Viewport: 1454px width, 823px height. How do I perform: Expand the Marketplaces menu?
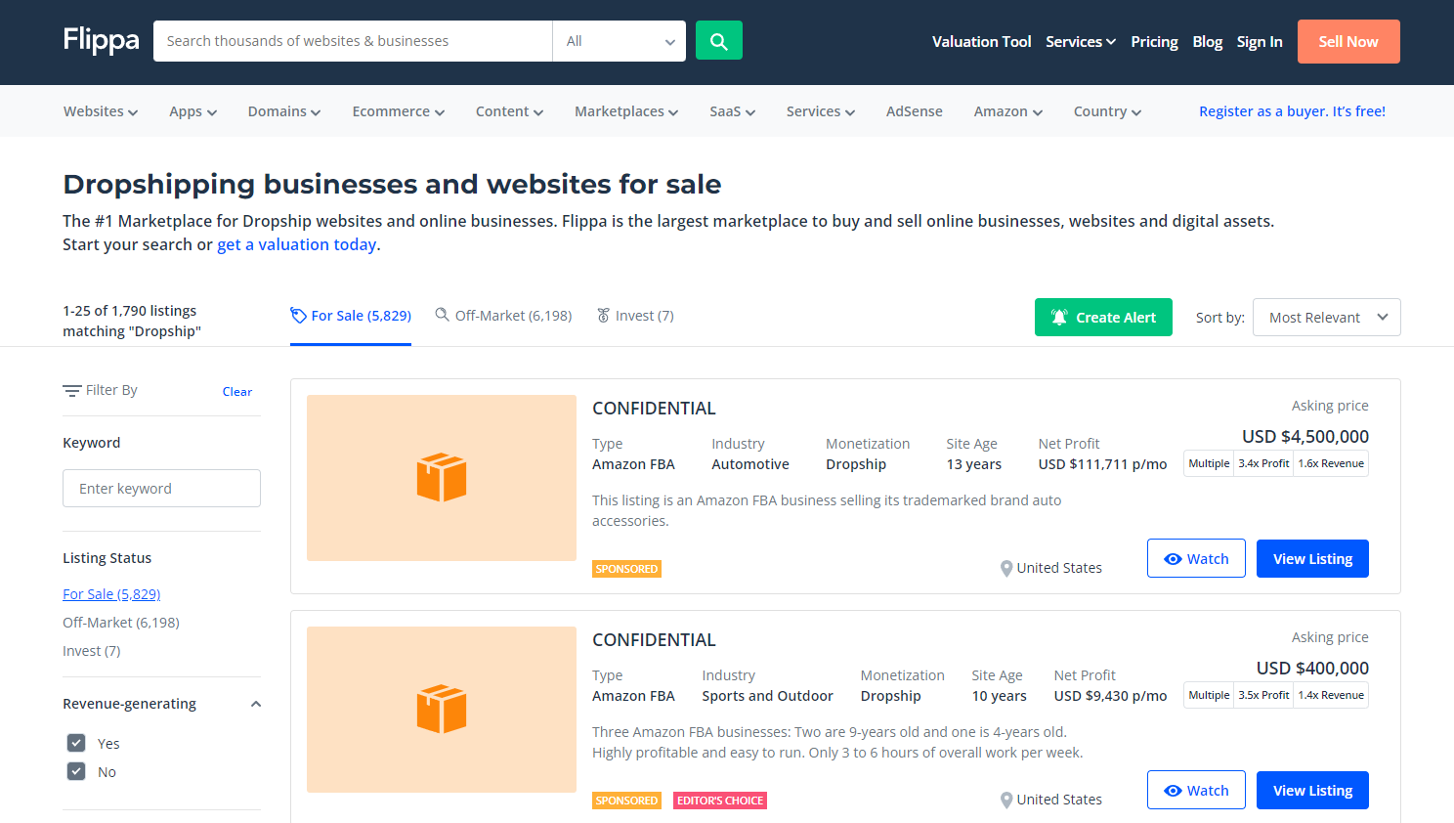[x=626, y=111]
